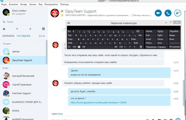Click the on-screen keyboard Windows key
The height and width of the screenshot is (120, 186).
[79, 47]
